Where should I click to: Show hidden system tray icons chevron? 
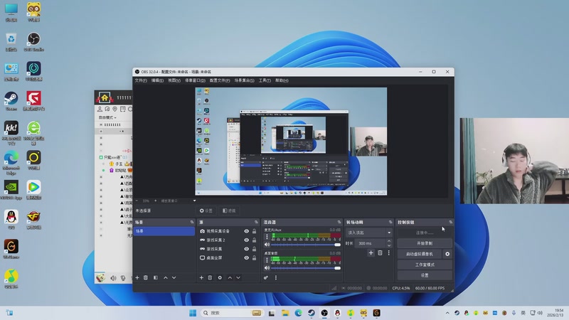[447, 313]
